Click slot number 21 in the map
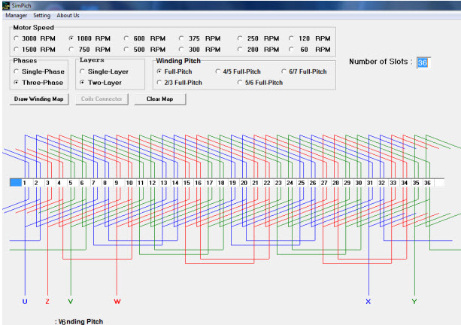 (256, 183)
